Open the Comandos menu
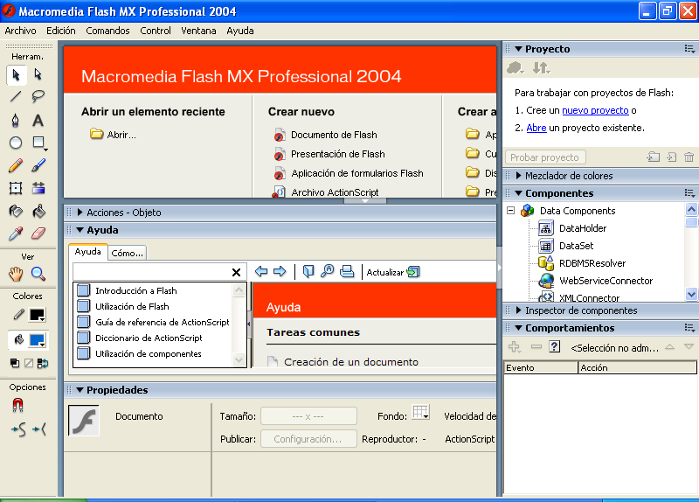 click(x=107, y=31)
